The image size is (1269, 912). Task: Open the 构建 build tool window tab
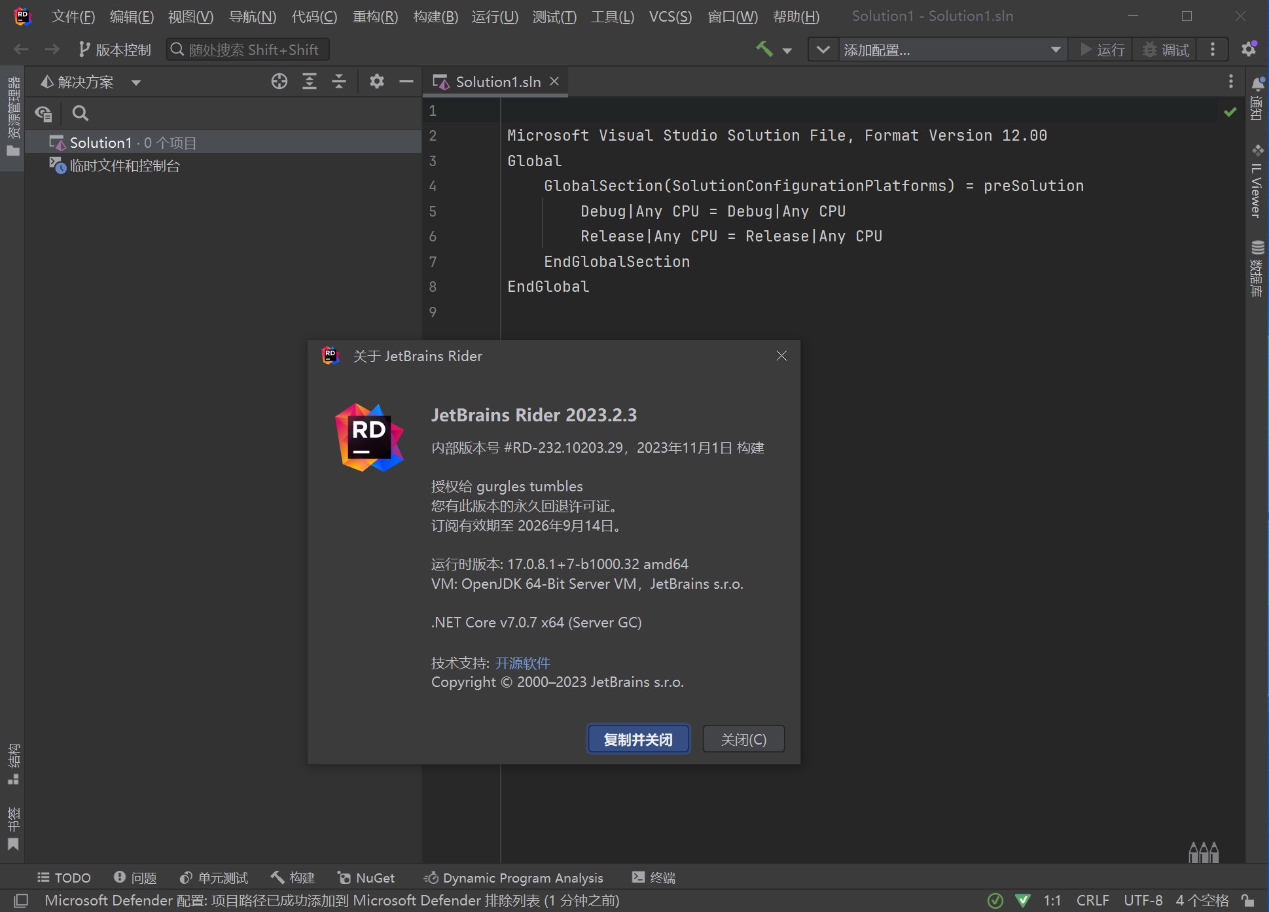293,877
